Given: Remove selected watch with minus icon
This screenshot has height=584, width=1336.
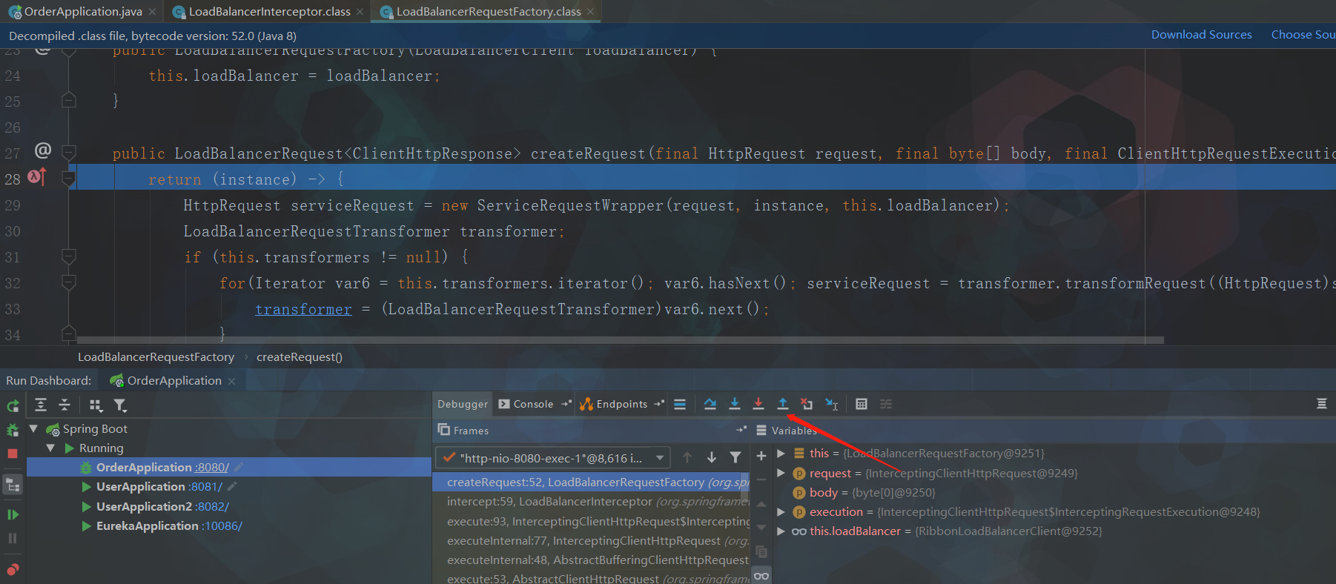Looking at the screenshot, I should pos(761,480).
